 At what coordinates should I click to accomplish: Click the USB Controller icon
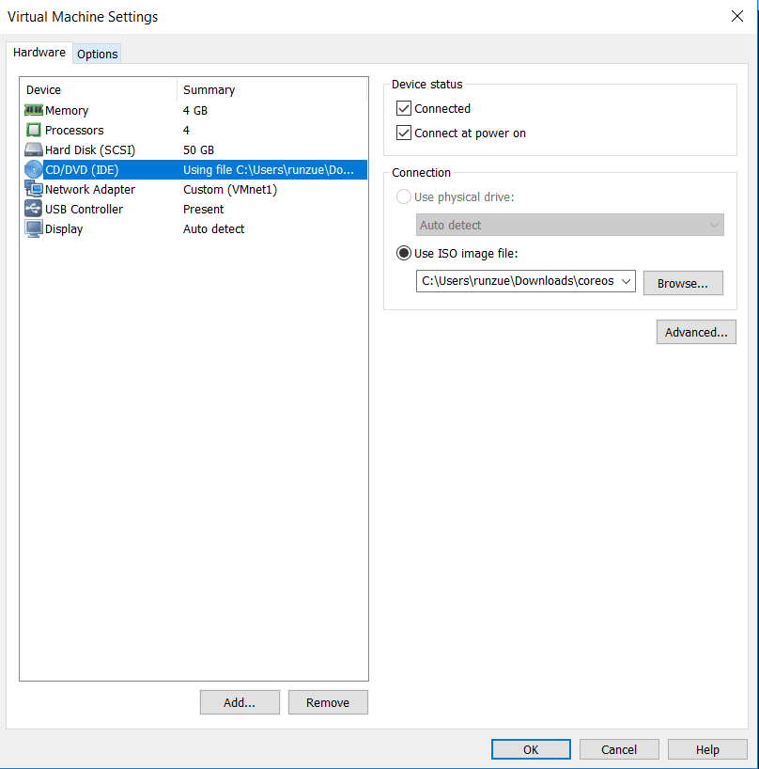tap(33, 209)
